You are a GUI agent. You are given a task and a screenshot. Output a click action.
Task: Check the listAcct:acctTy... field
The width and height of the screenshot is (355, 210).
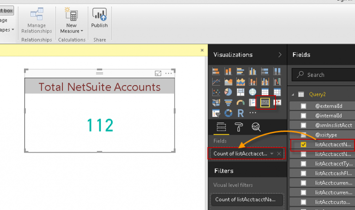click(x=303, y=164)
